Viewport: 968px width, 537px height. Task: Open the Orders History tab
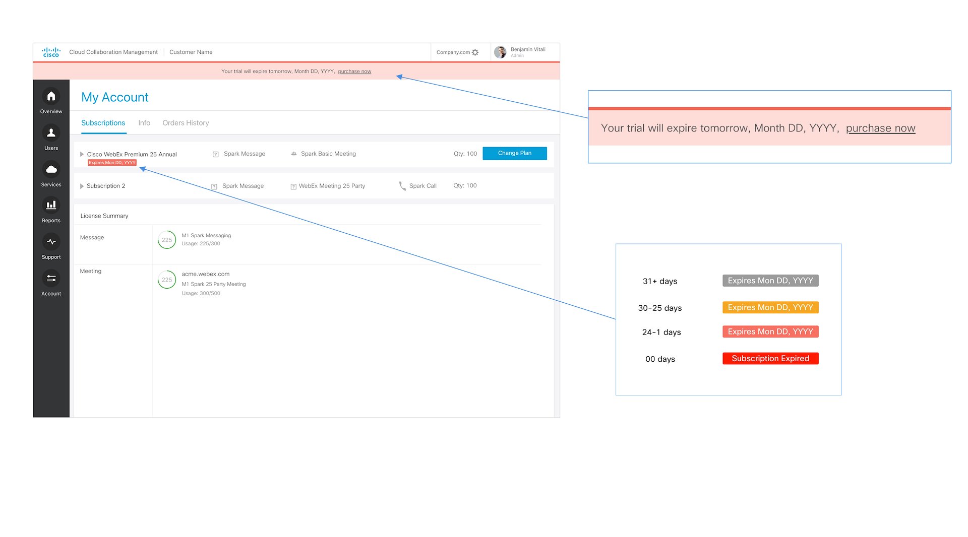click(186, 123)
